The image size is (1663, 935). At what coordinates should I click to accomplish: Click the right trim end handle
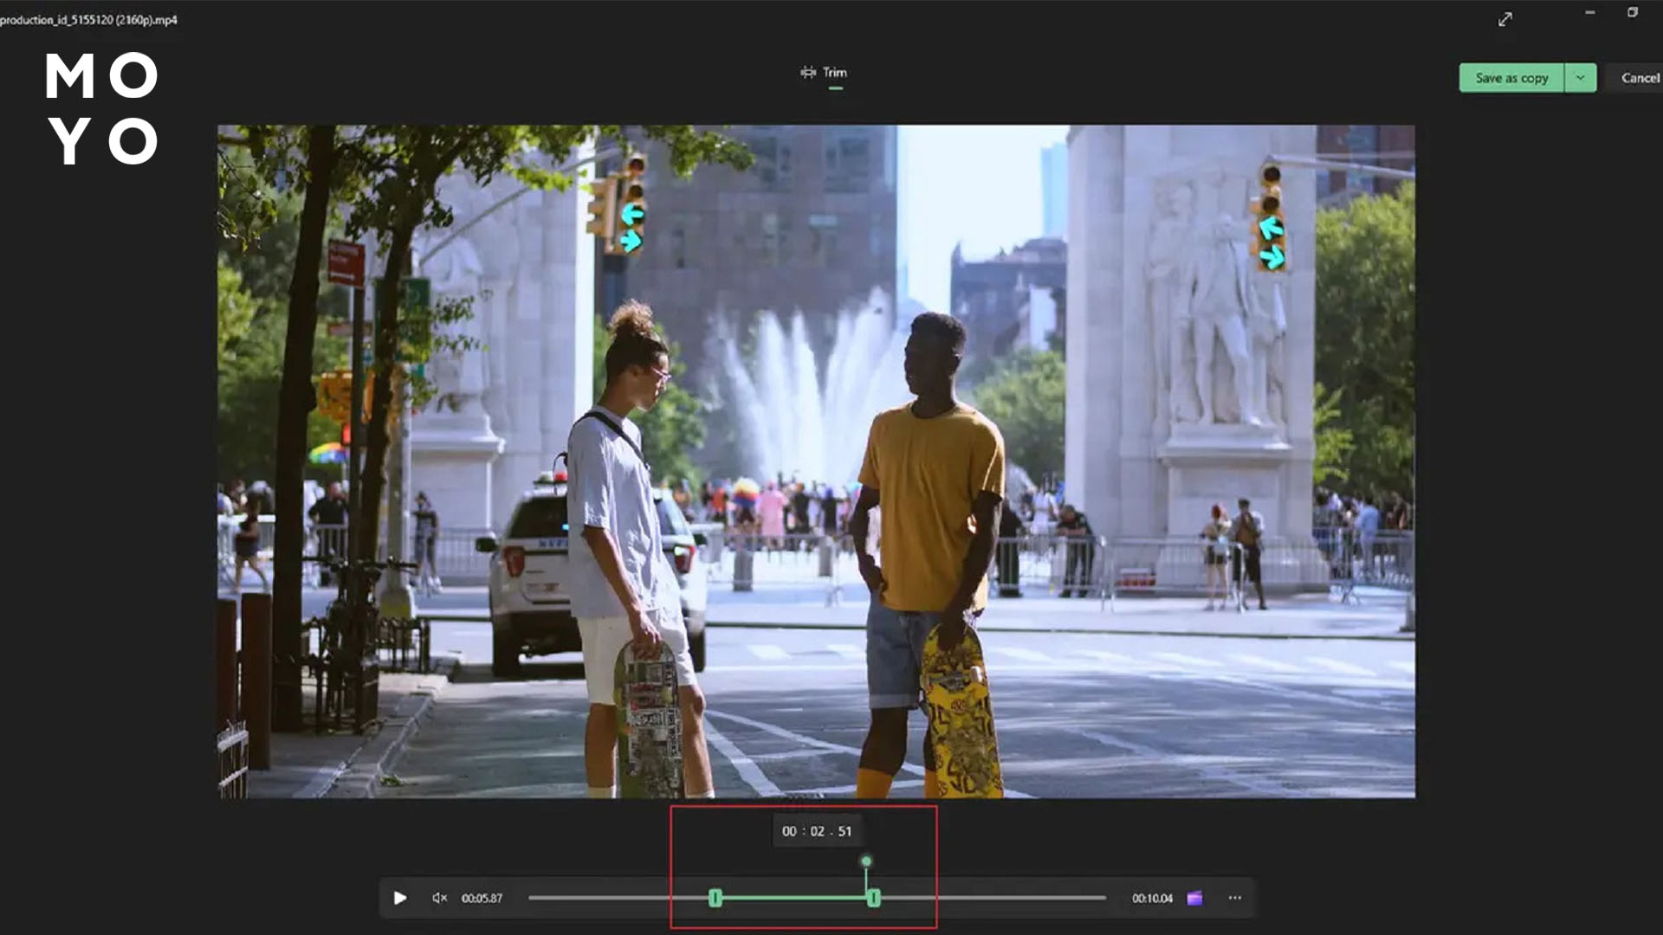pos(873,898)
